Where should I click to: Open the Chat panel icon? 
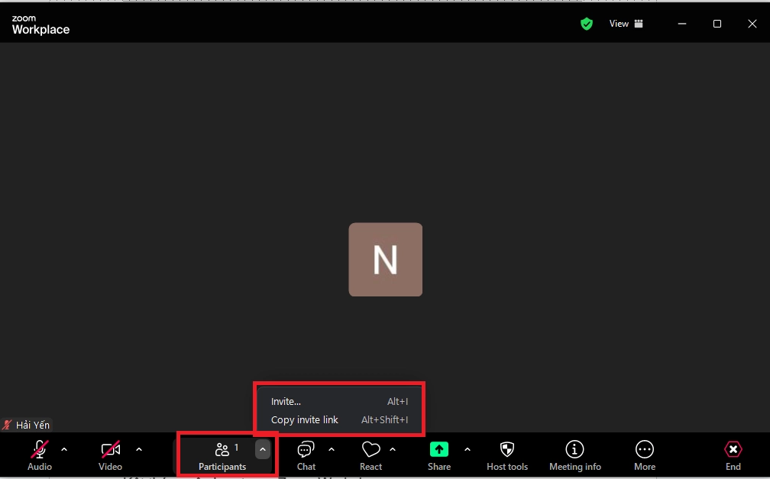(306, 450)
